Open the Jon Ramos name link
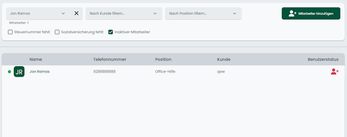347x137 pixels. click(x=40, y=71)
